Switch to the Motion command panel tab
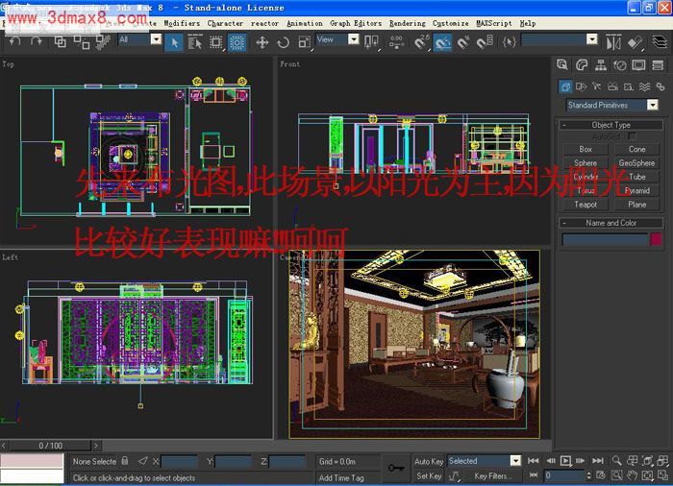Image resolution: width=673 pixels, height=486 pixels. [x=620, y=64]
